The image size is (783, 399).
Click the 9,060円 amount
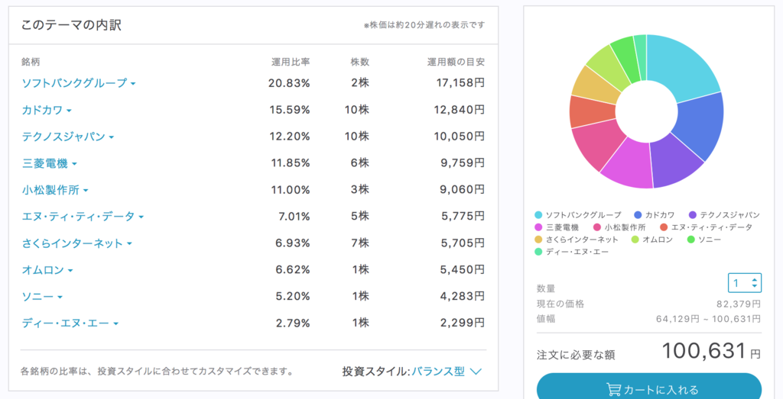coord(463,190)
